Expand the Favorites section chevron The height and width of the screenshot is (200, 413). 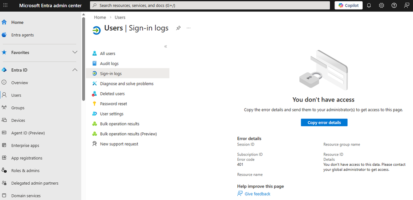pos(75,52)
